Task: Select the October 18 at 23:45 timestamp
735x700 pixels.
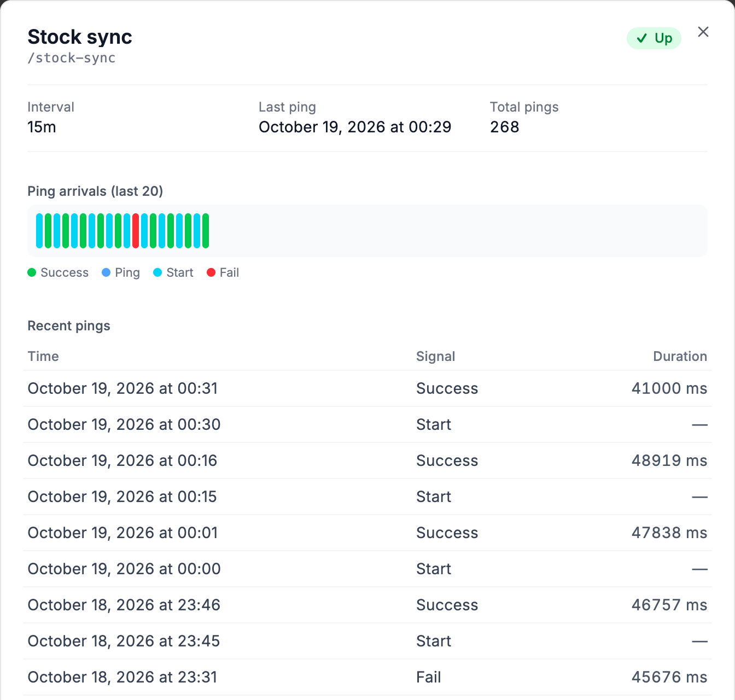Action: pyautogui.click(x=124, y=641)
